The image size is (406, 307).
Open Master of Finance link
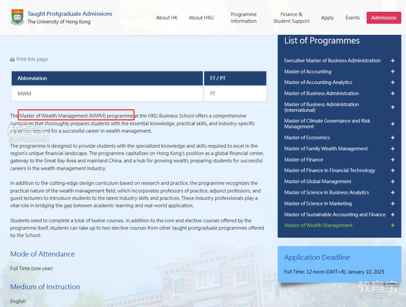coord(303,160)
